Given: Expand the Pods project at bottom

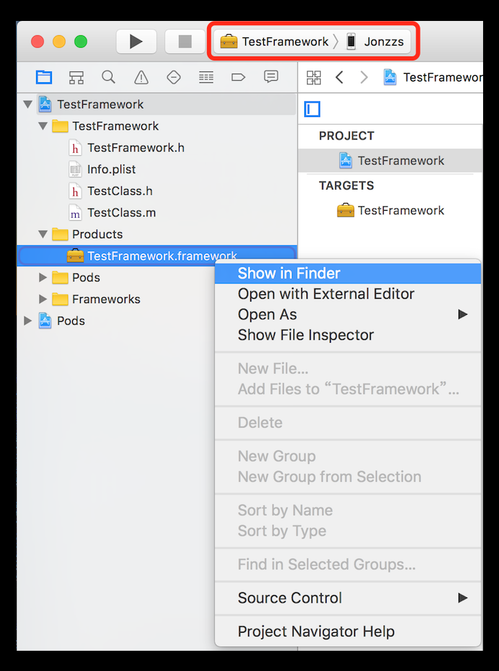Looking at the screenshot, I should coord(28,320).
